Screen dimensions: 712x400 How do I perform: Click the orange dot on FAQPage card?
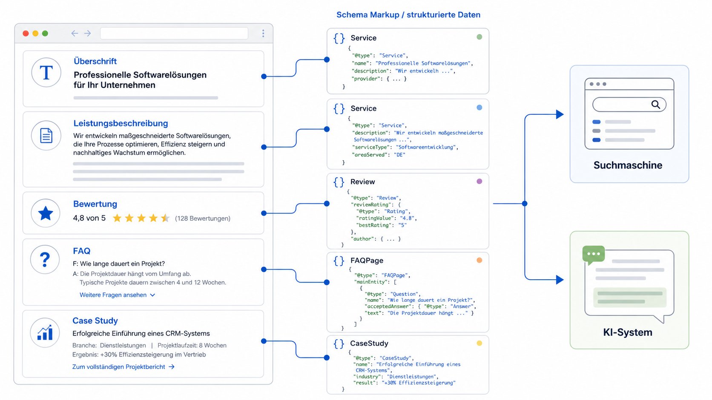click(479, 260)
